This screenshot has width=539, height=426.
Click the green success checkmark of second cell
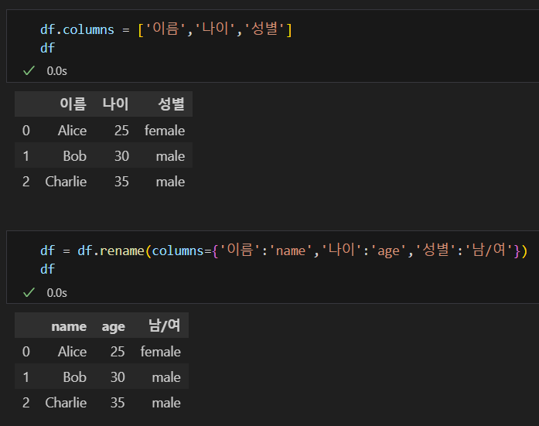29,293
